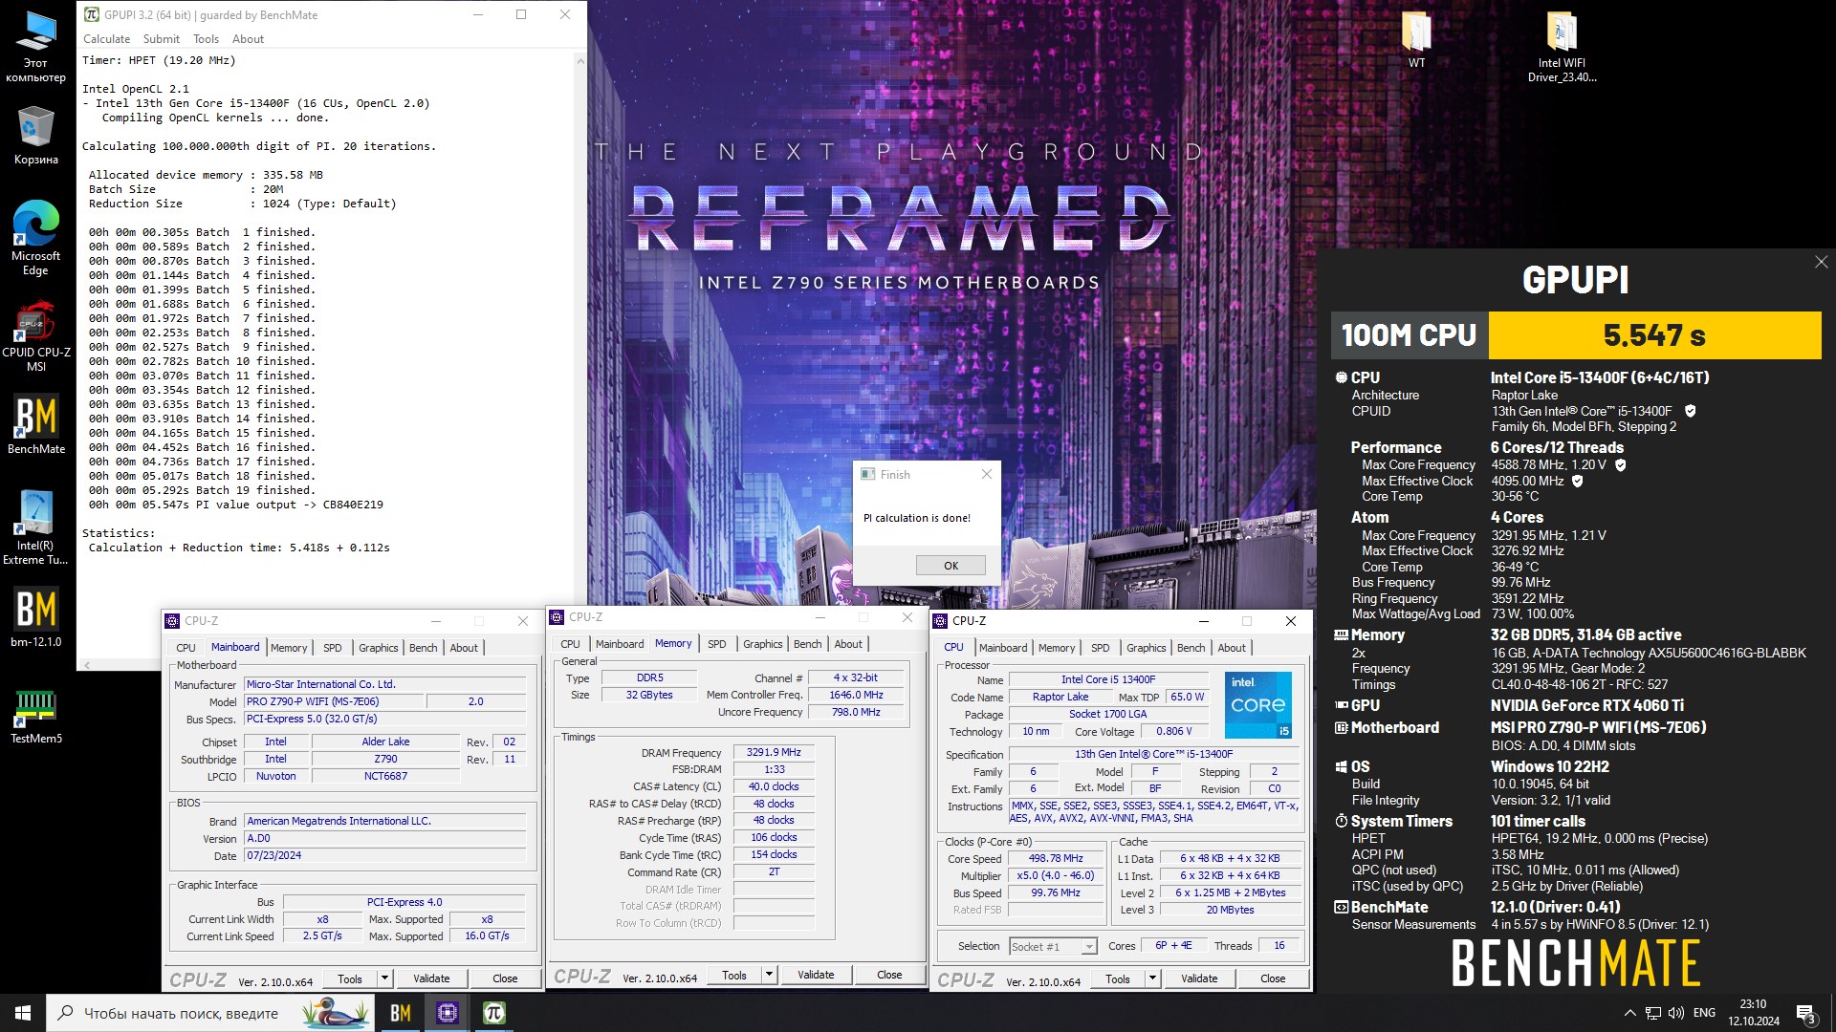Open volume control in system tray
The width and height of the screenshot is (1836, 1032).
[1675, 1013]
